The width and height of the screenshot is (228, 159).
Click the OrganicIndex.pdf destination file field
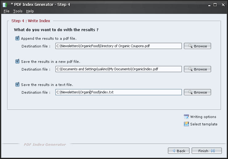coord(119,69)
